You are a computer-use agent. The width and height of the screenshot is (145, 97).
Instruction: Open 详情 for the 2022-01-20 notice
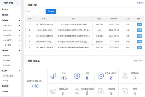coord(139,36)
